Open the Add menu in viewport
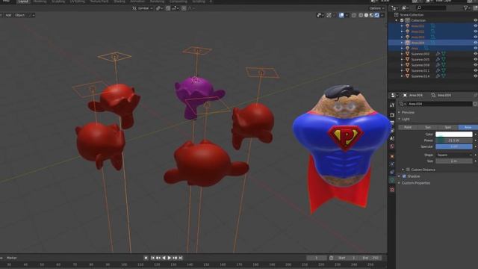 tap(8, 15)
